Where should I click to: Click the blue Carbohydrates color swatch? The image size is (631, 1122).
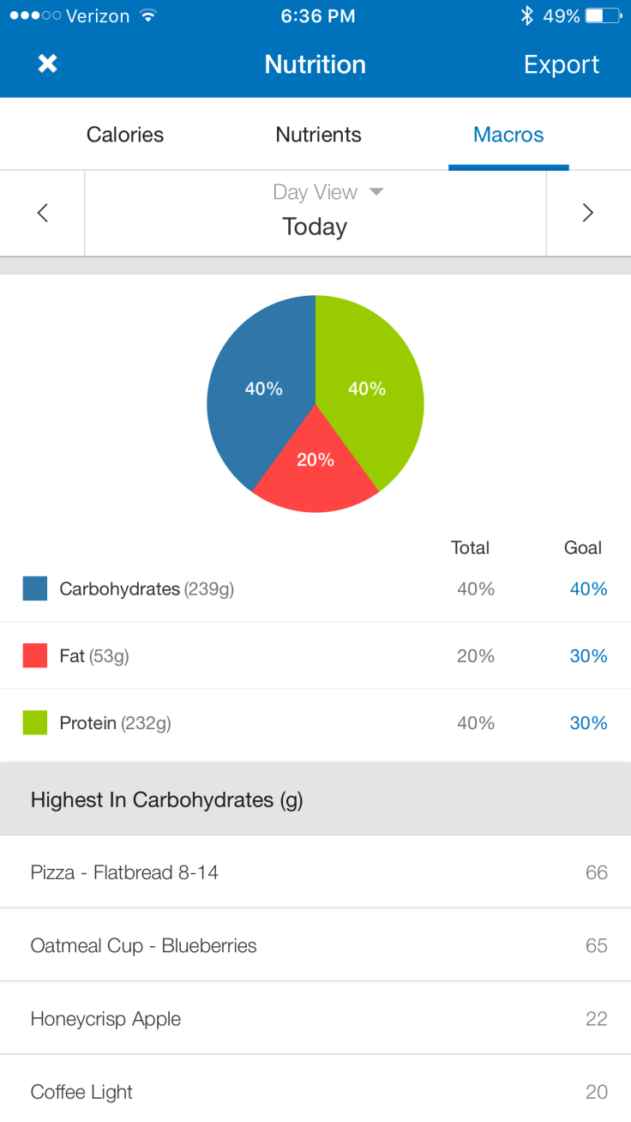point(35,589)
